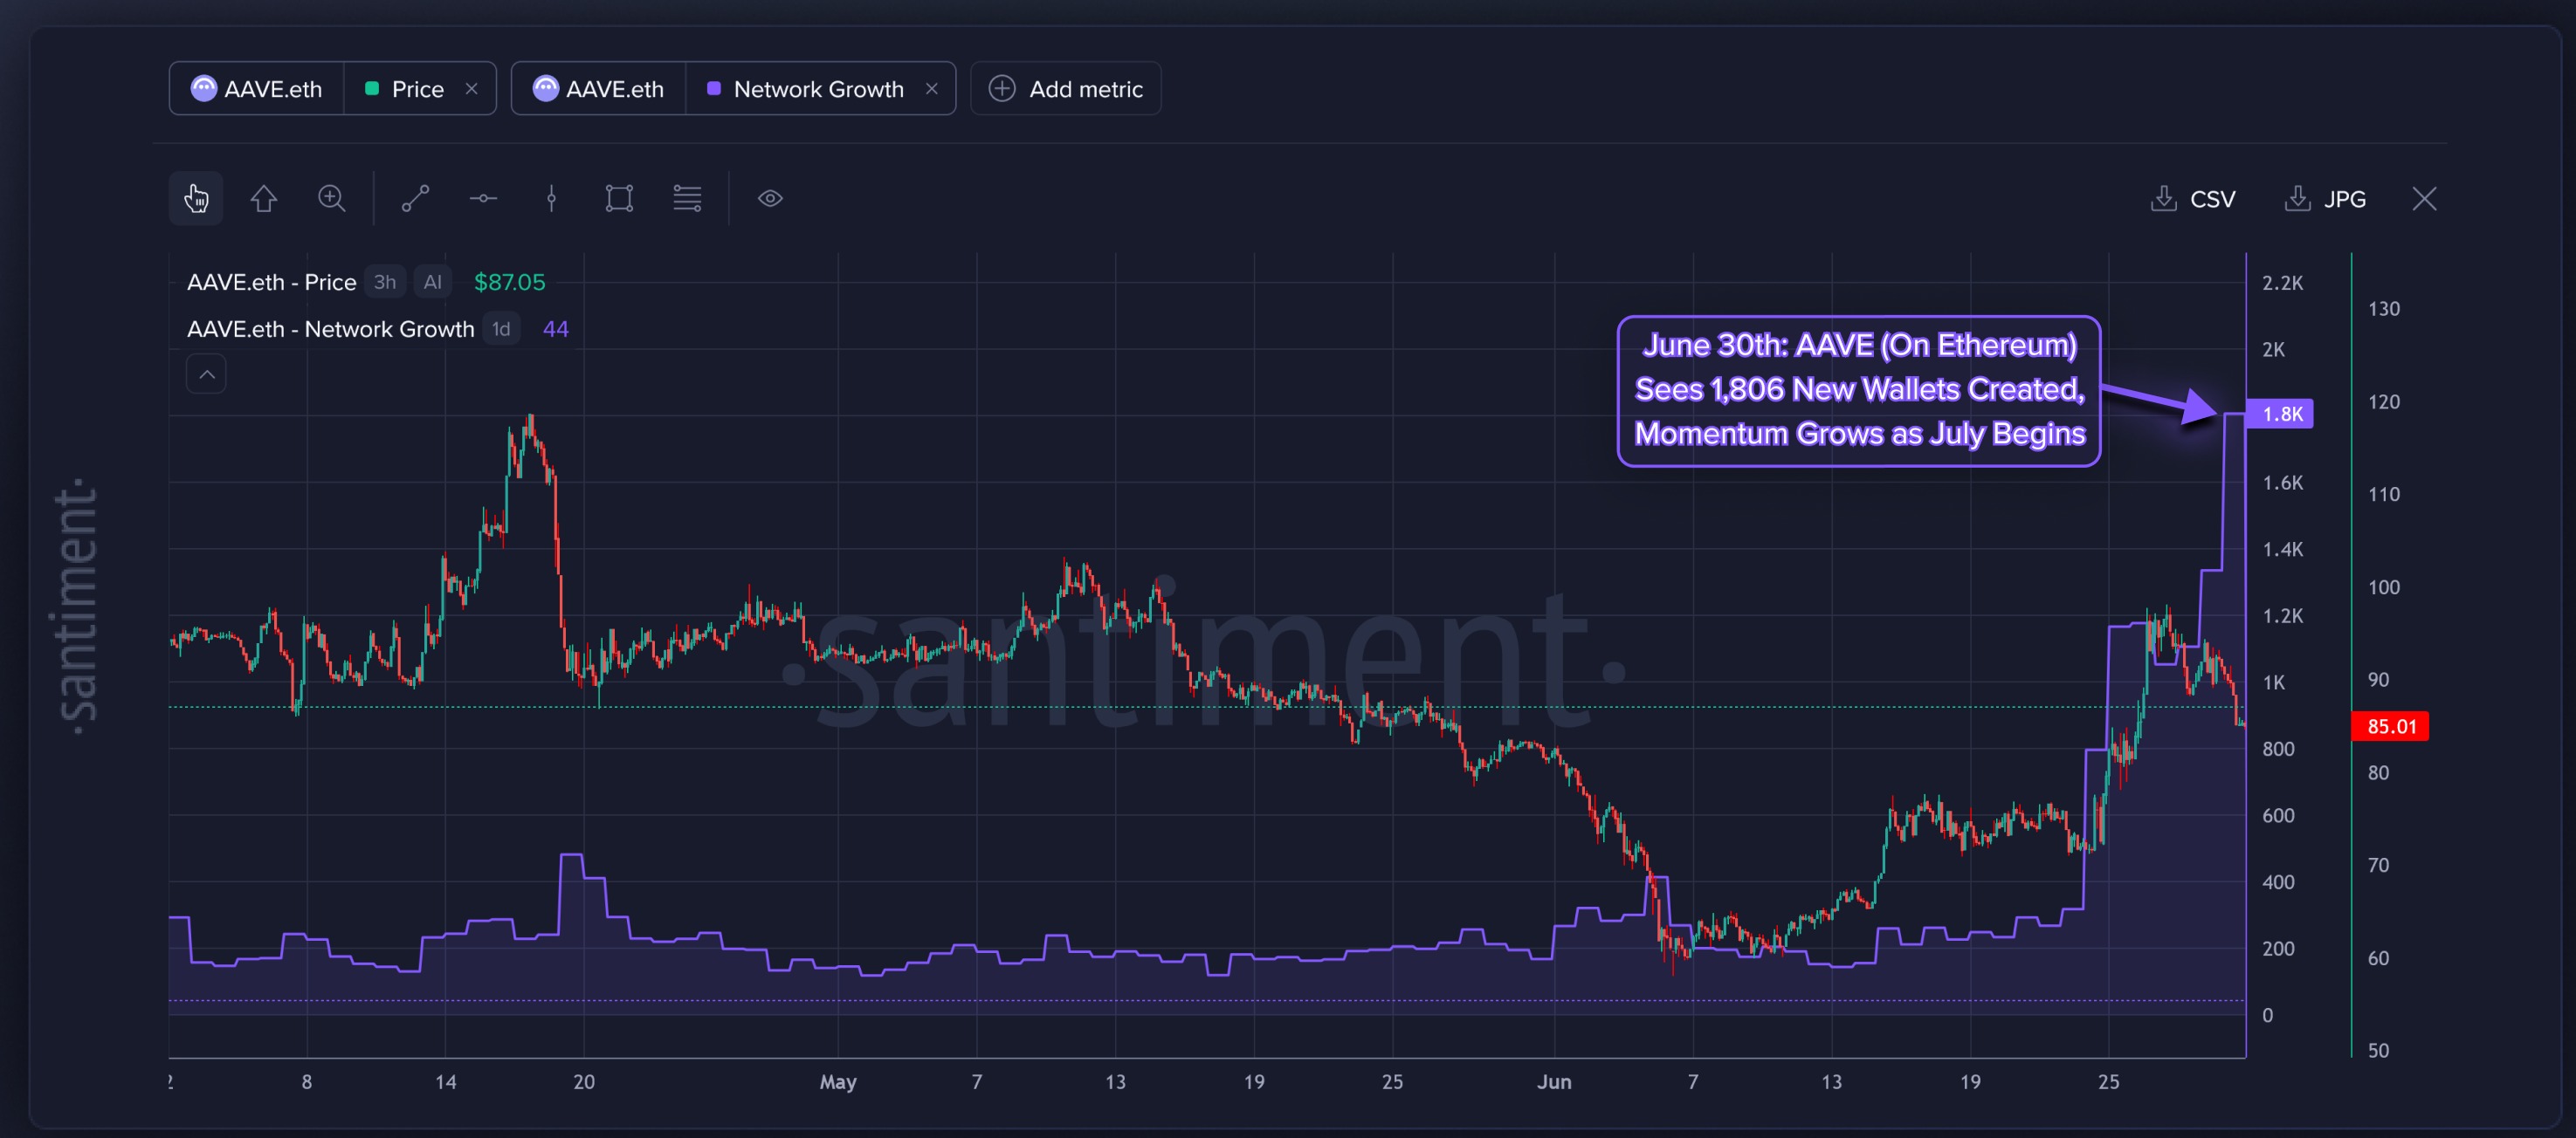2576x1138 pixels.
Task: Remove the Price metric chip
Action: pyautogui.click(x=472, y=89)
